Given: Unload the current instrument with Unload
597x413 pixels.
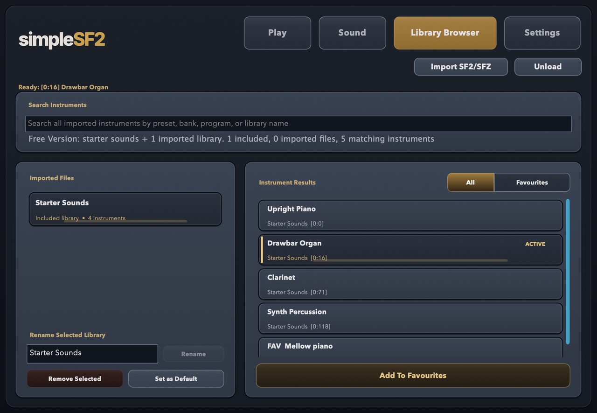Looking at the screenshot, I should click(548, 66).
